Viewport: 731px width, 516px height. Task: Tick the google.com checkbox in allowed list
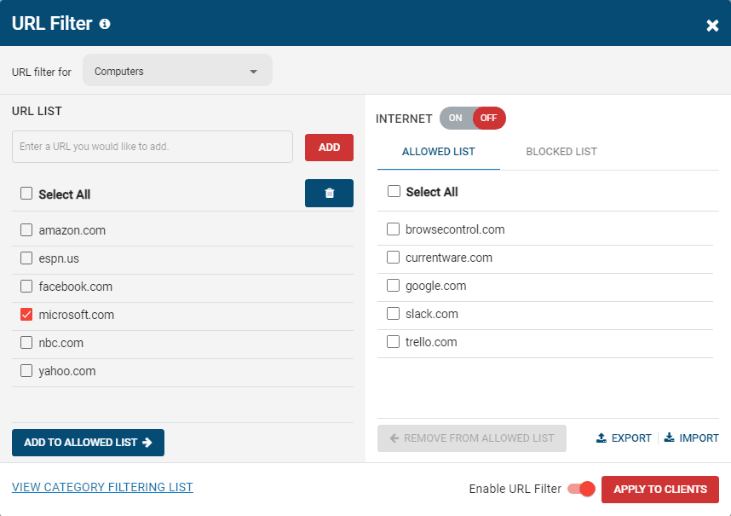[x=393, y=286]
